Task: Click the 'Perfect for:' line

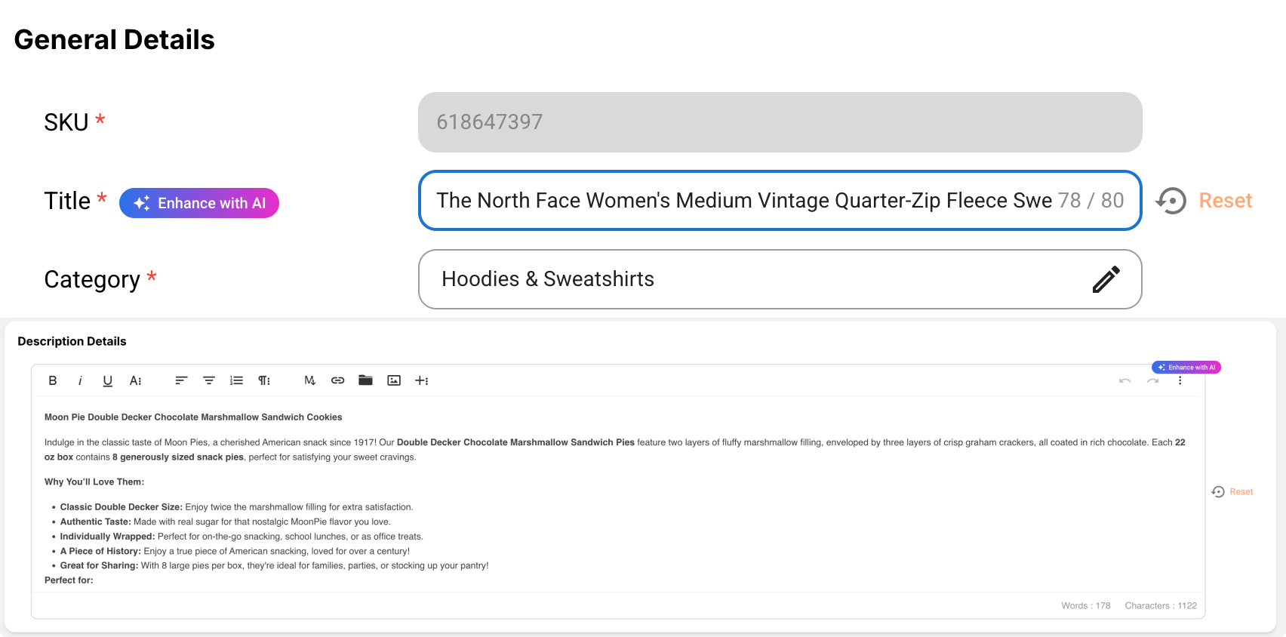Action: tap(69, 580)
